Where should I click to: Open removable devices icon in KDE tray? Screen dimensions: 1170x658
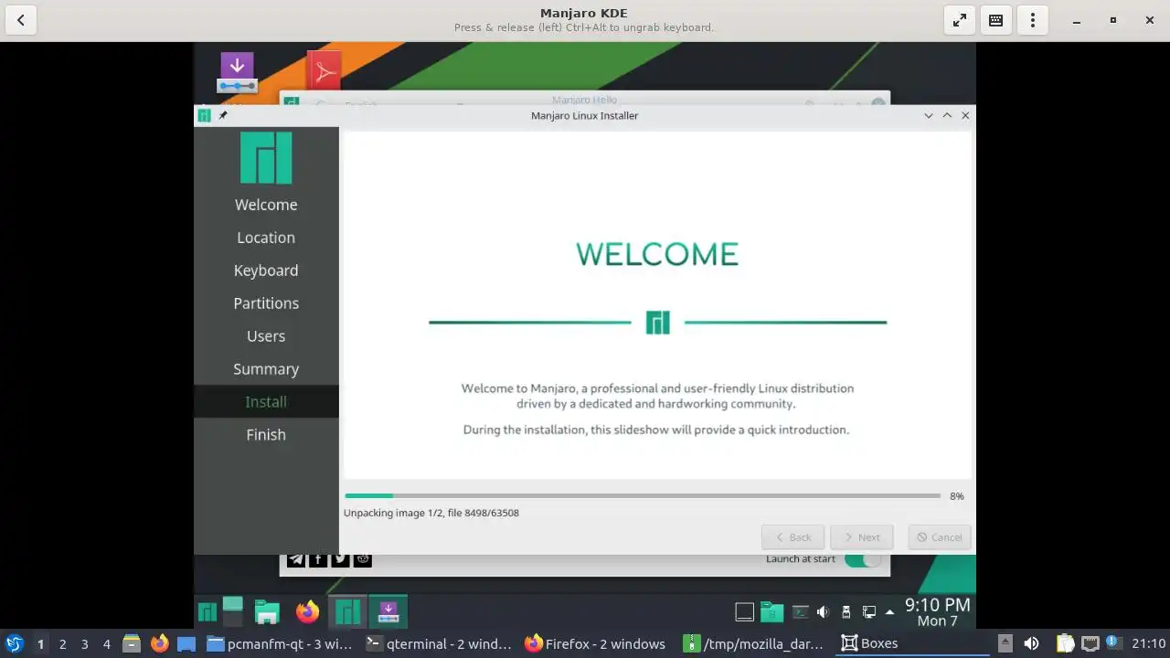(846, 612)
